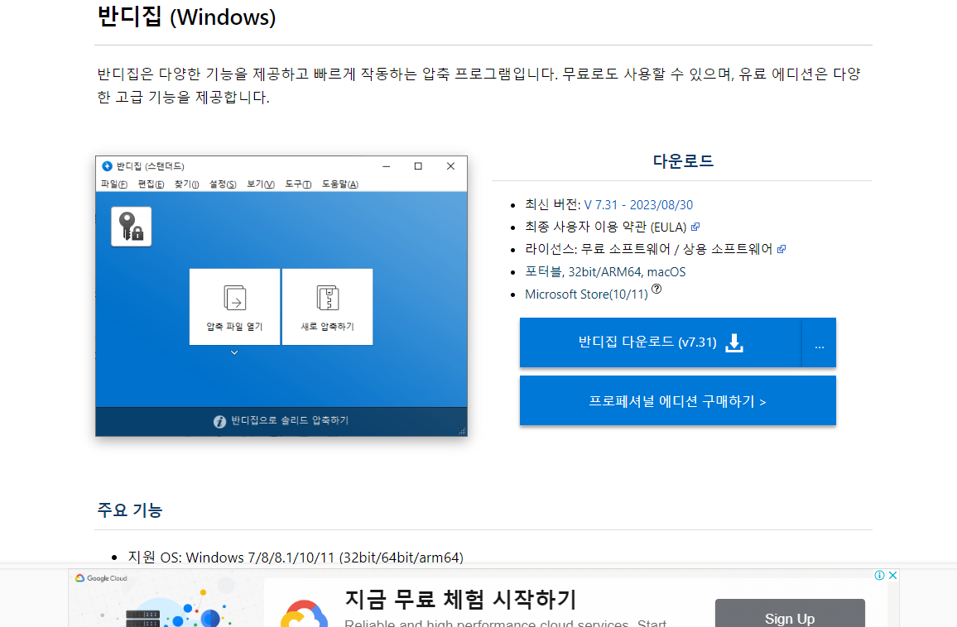Click the 다운로드 section heading
This screenshot has height=627, width=957.
(683, 161)
